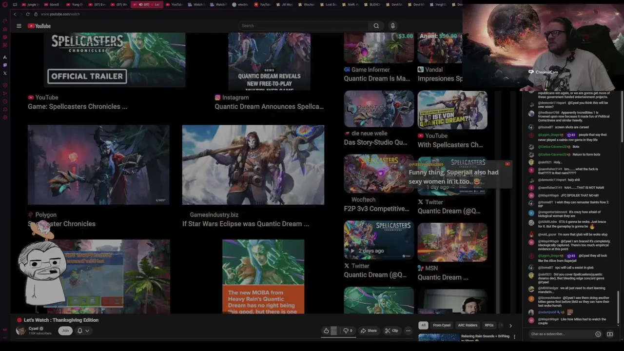This screenshot has height=351, width=624.
Task: Open more actions ellipsis under video
Action: [408, 331]
